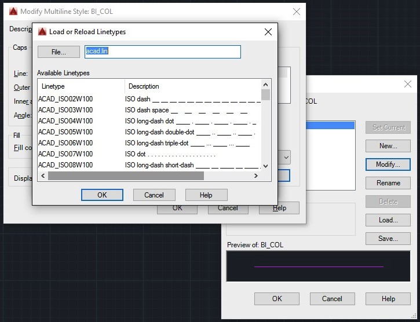Click Rename in Multiline Style dialog
This screenshot has width=420, height=322.
coord(388,182)
